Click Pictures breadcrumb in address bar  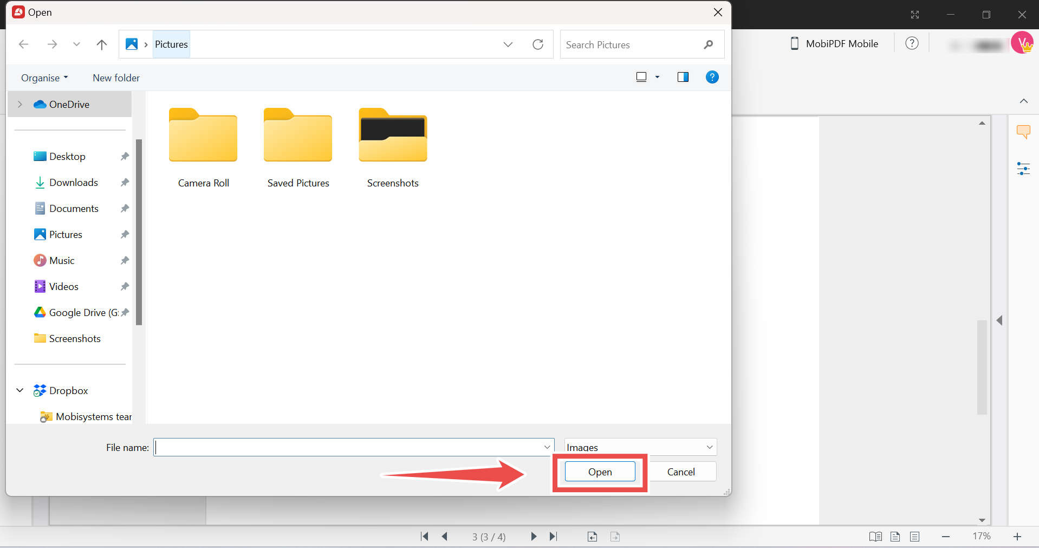click(171, 44)
